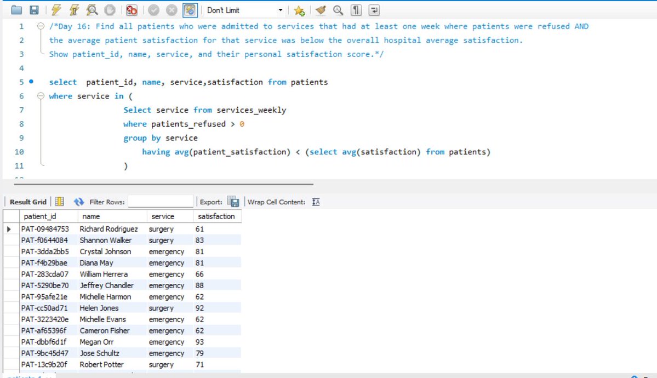This screenshot has width=657, height=378.
Task: Toggle the Wrap Cell Content icon
Action: coord(316,202)
